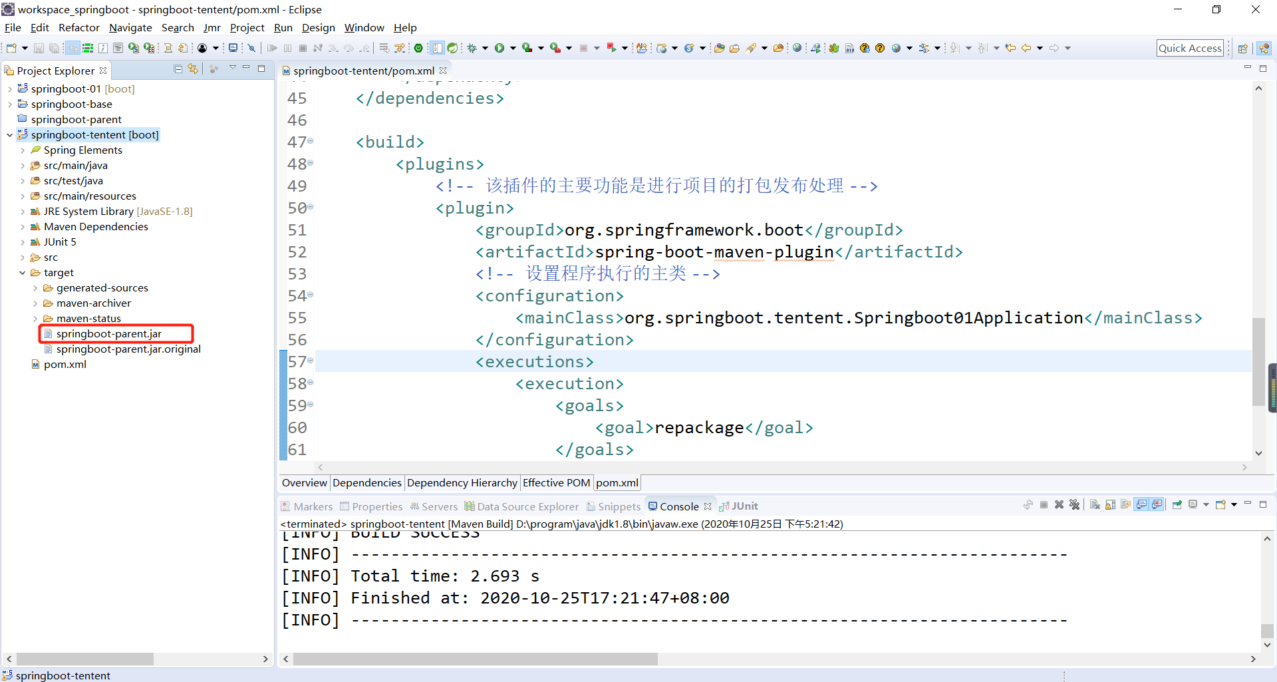Click the Save All toolbar icon
The height and width of the screenshot is (682, 1277).
click(54, 48)
